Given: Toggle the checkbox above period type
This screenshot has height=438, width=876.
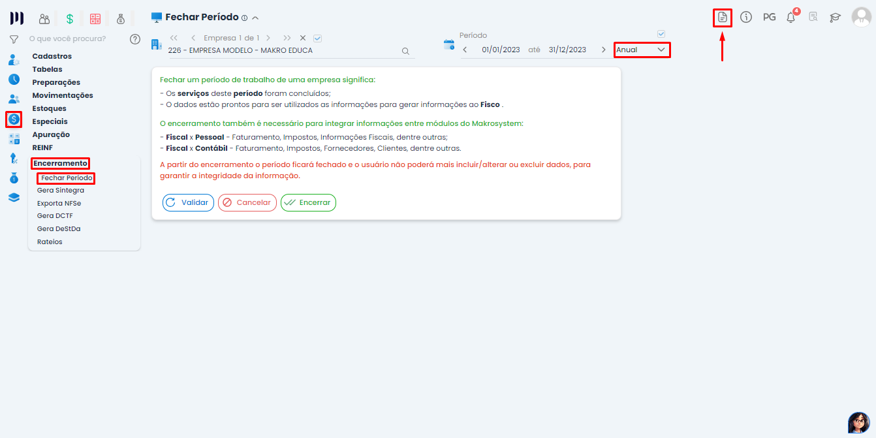Looking at the screenshot, I should (x=661, y=34).
